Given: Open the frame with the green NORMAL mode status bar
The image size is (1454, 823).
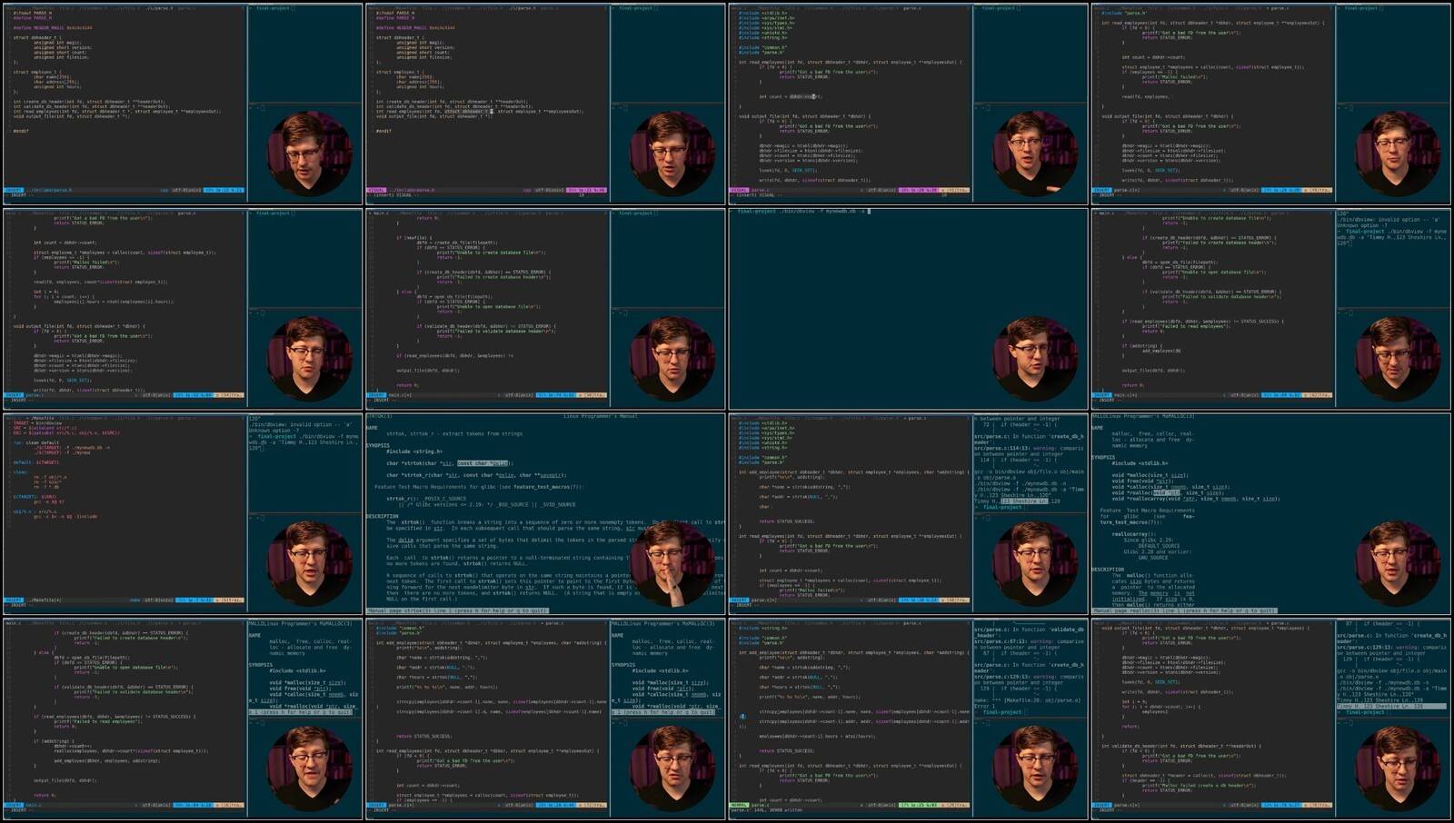Looking at the screenshot, I should [909, 719].
